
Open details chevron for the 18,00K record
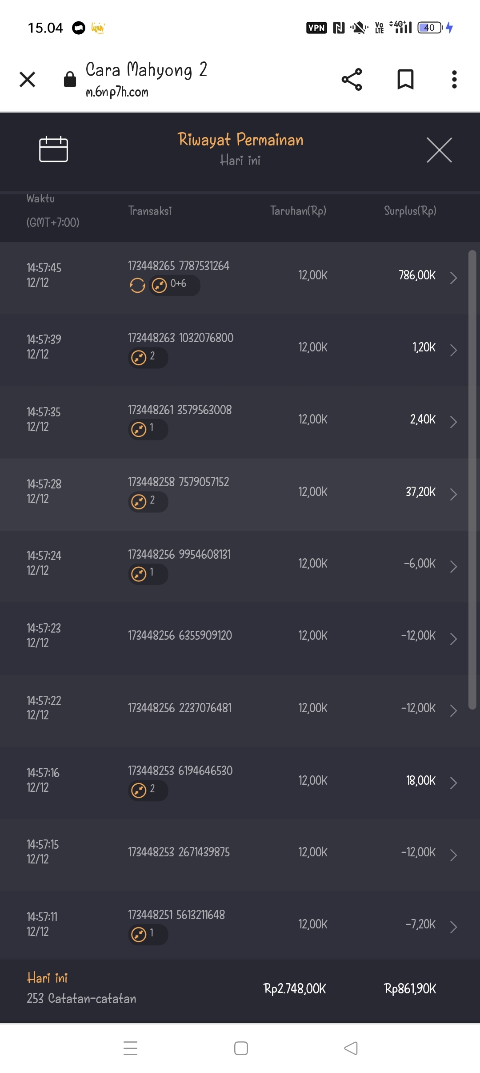(453, 783)
